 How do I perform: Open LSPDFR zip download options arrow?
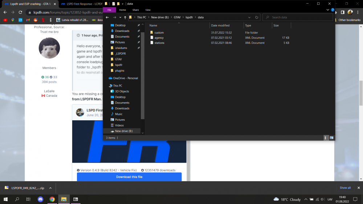50,188
